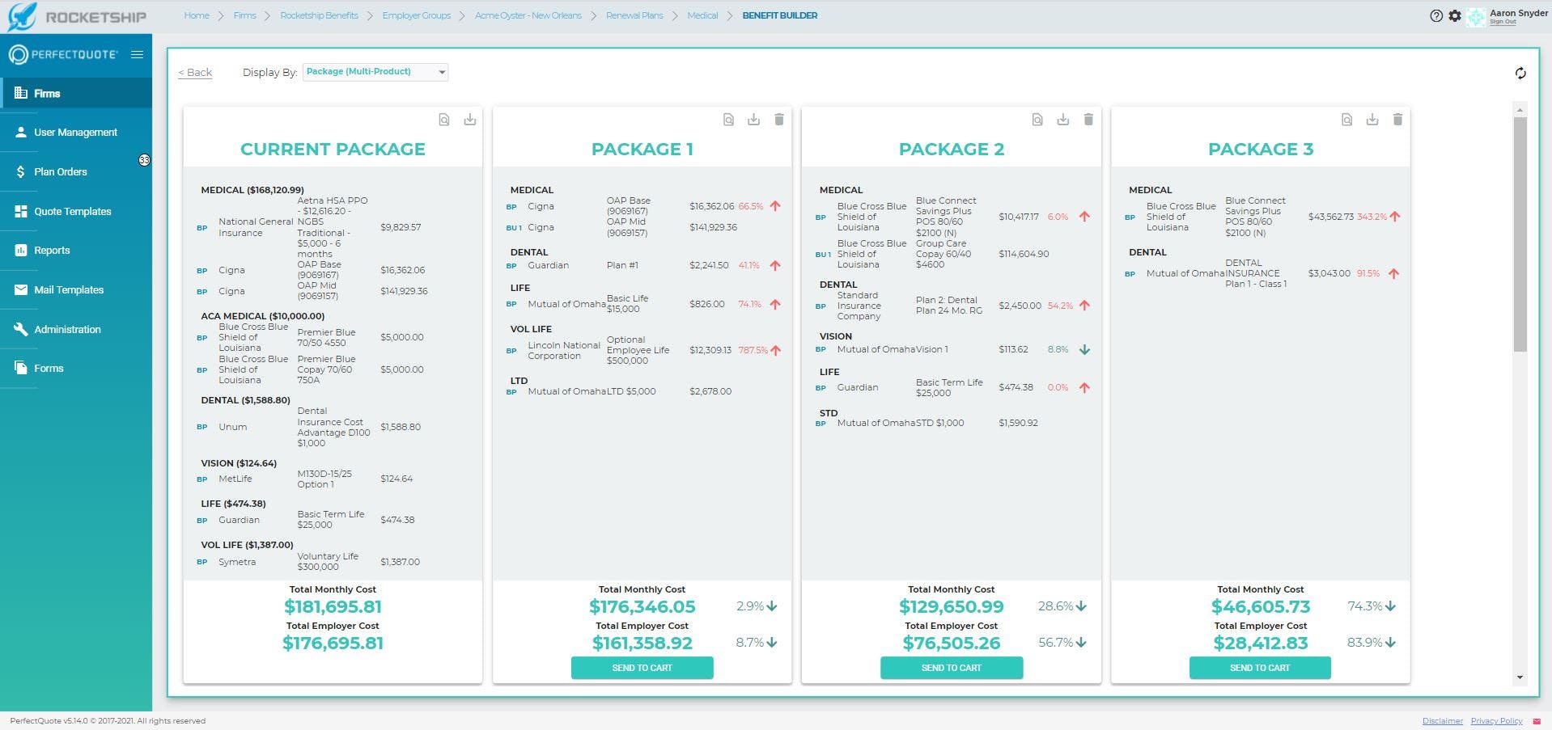Download Package 3

click(x=1372, y=120)
